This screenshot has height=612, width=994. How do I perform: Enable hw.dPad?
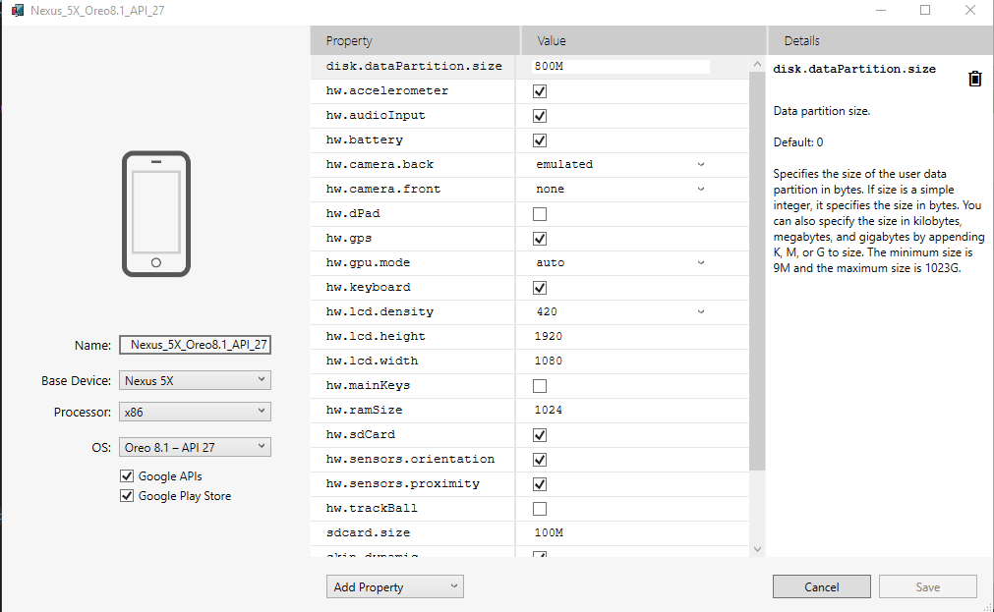539,213
